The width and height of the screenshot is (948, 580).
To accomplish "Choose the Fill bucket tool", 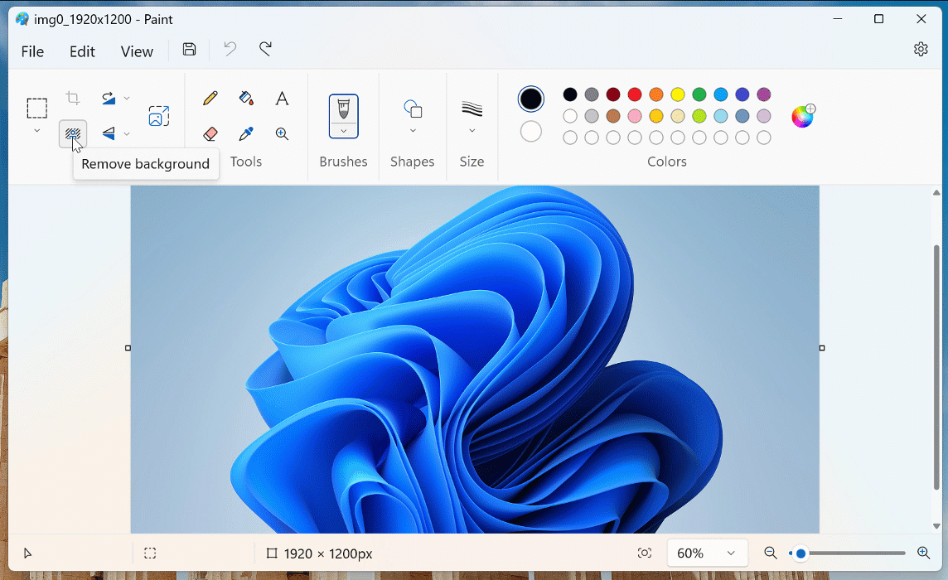I will (x=246, y=99).
